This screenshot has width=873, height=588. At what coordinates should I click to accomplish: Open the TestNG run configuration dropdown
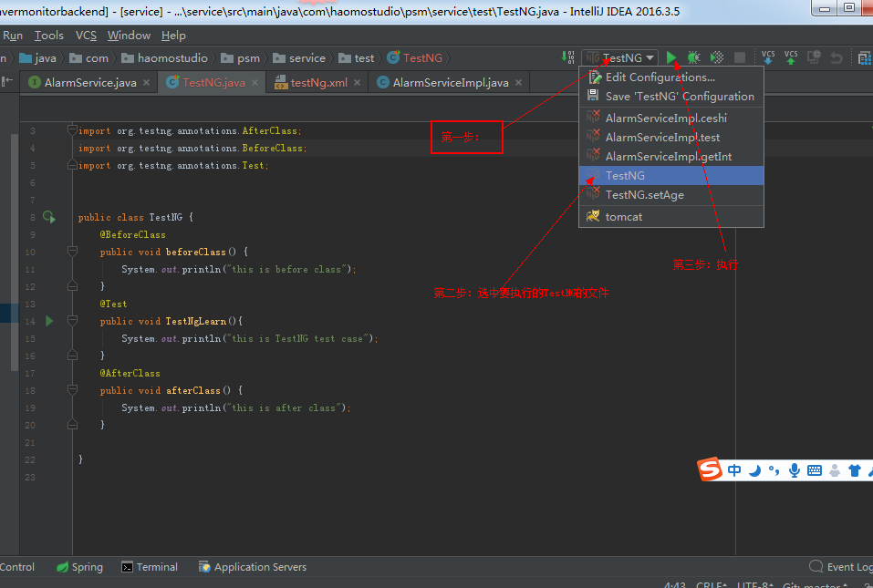point(619,57)
